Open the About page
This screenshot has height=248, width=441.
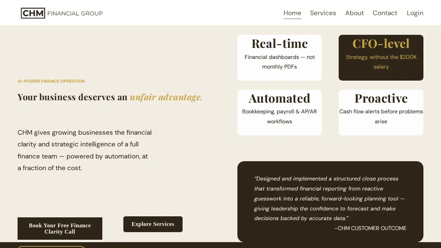pyautogui.click(x=355, y=13)
